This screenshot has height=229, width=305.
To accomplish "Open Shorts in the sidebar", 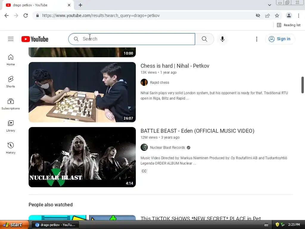I will (10, 82).
